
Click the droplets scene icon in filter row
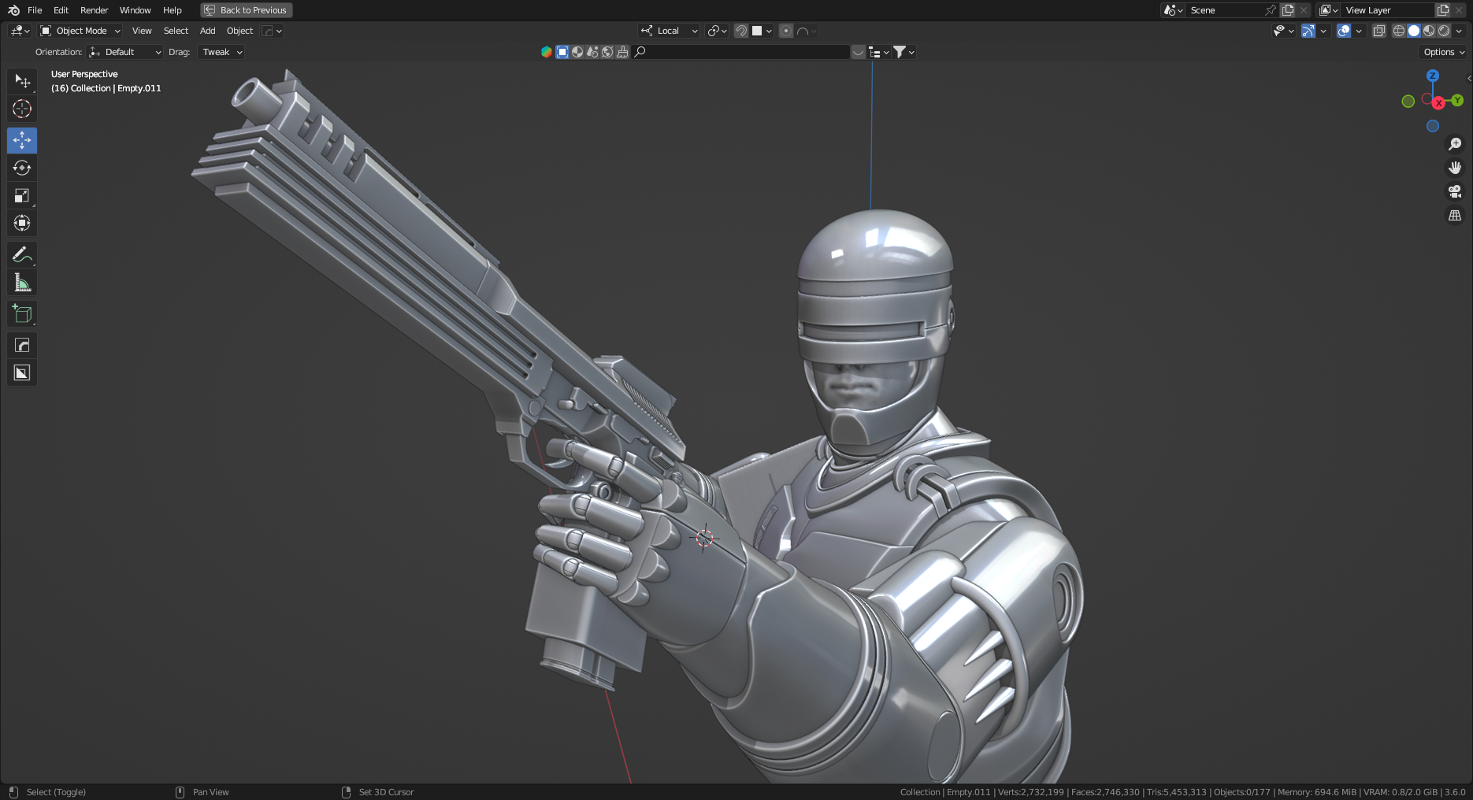click(x=592, y=52)
